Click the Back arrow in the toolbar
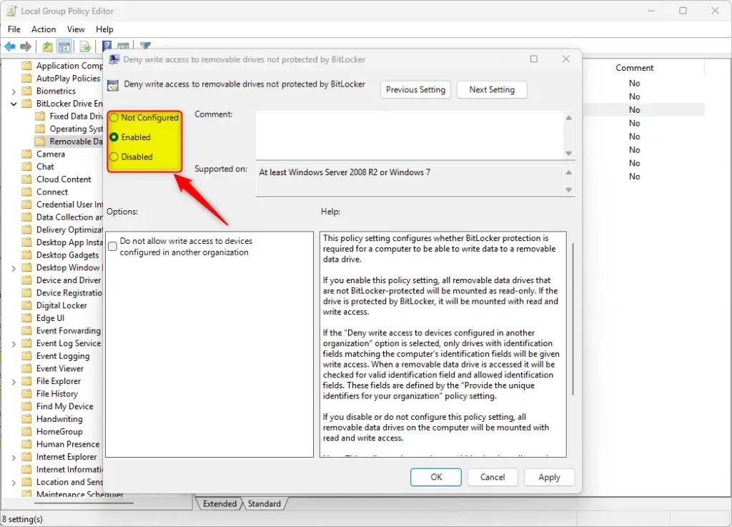The height and width of the screenshot is (527, 732). click(10, 46)
